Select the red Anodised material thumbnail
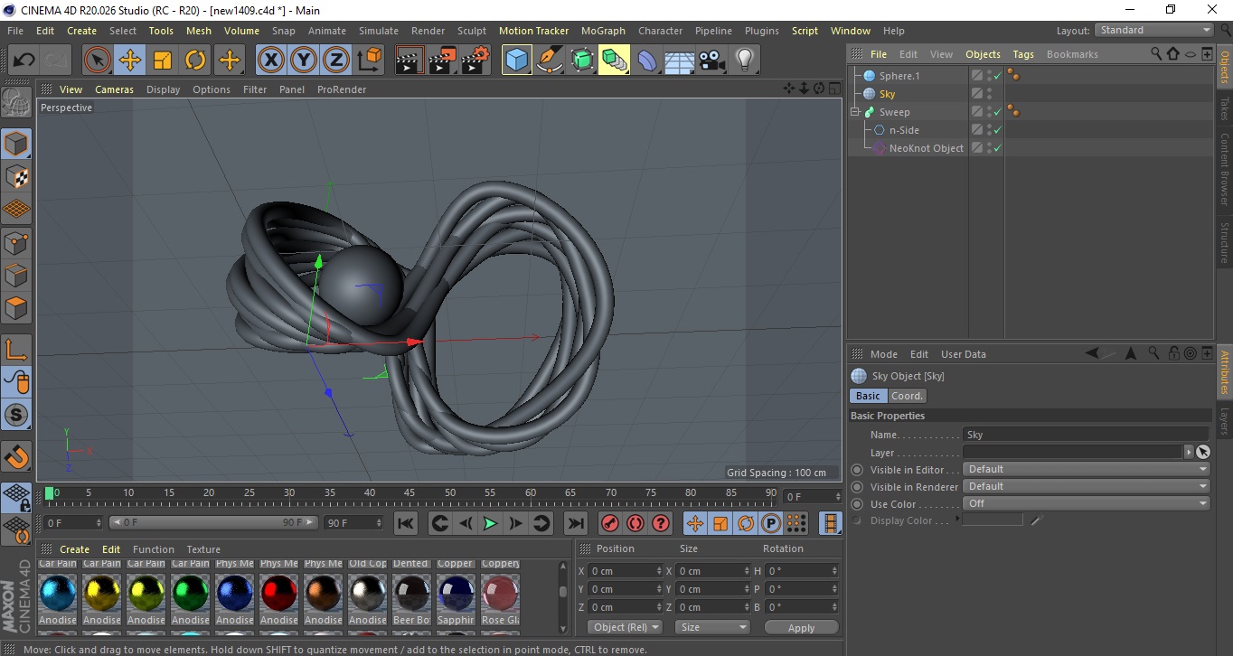The width and height of the screenshot is (1233, 656). click(279, 593)
